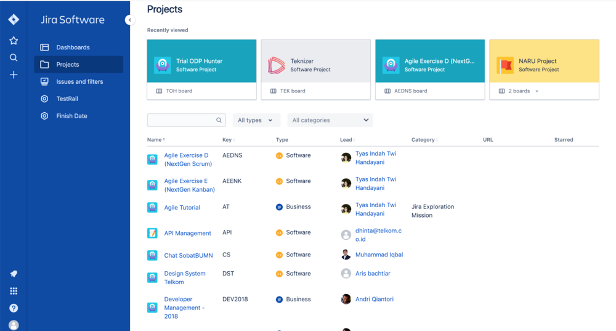Click the Design System Telkom project icon
The width and height of the screenshot is (616, 331).
(152, 277)
